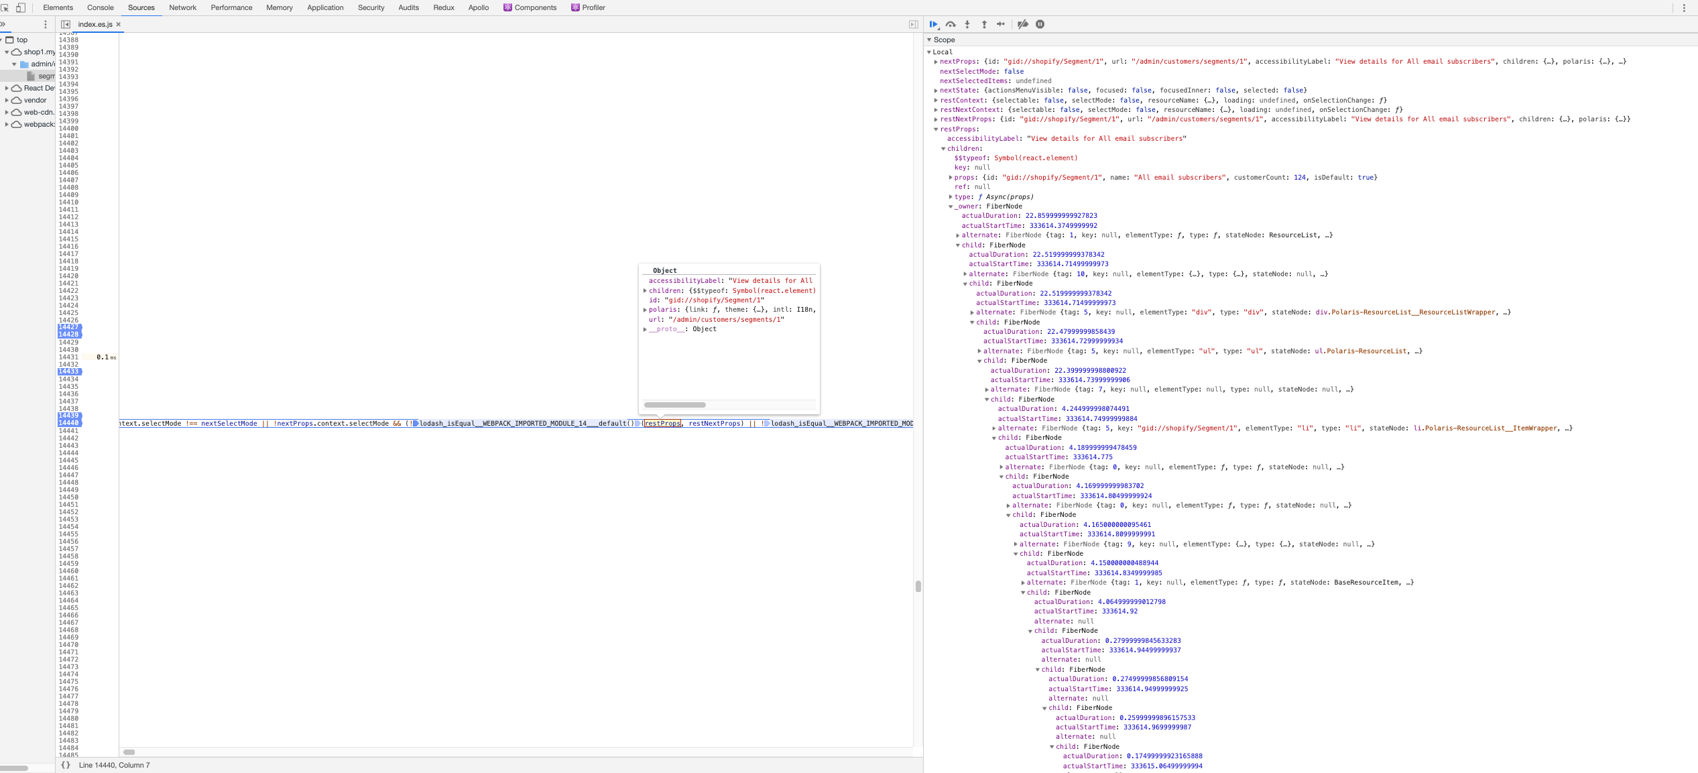Viewport: 1698px width, 773px height.
Task: Click the horizontal scrollbar in the Object popup
Action: [674, 405]
